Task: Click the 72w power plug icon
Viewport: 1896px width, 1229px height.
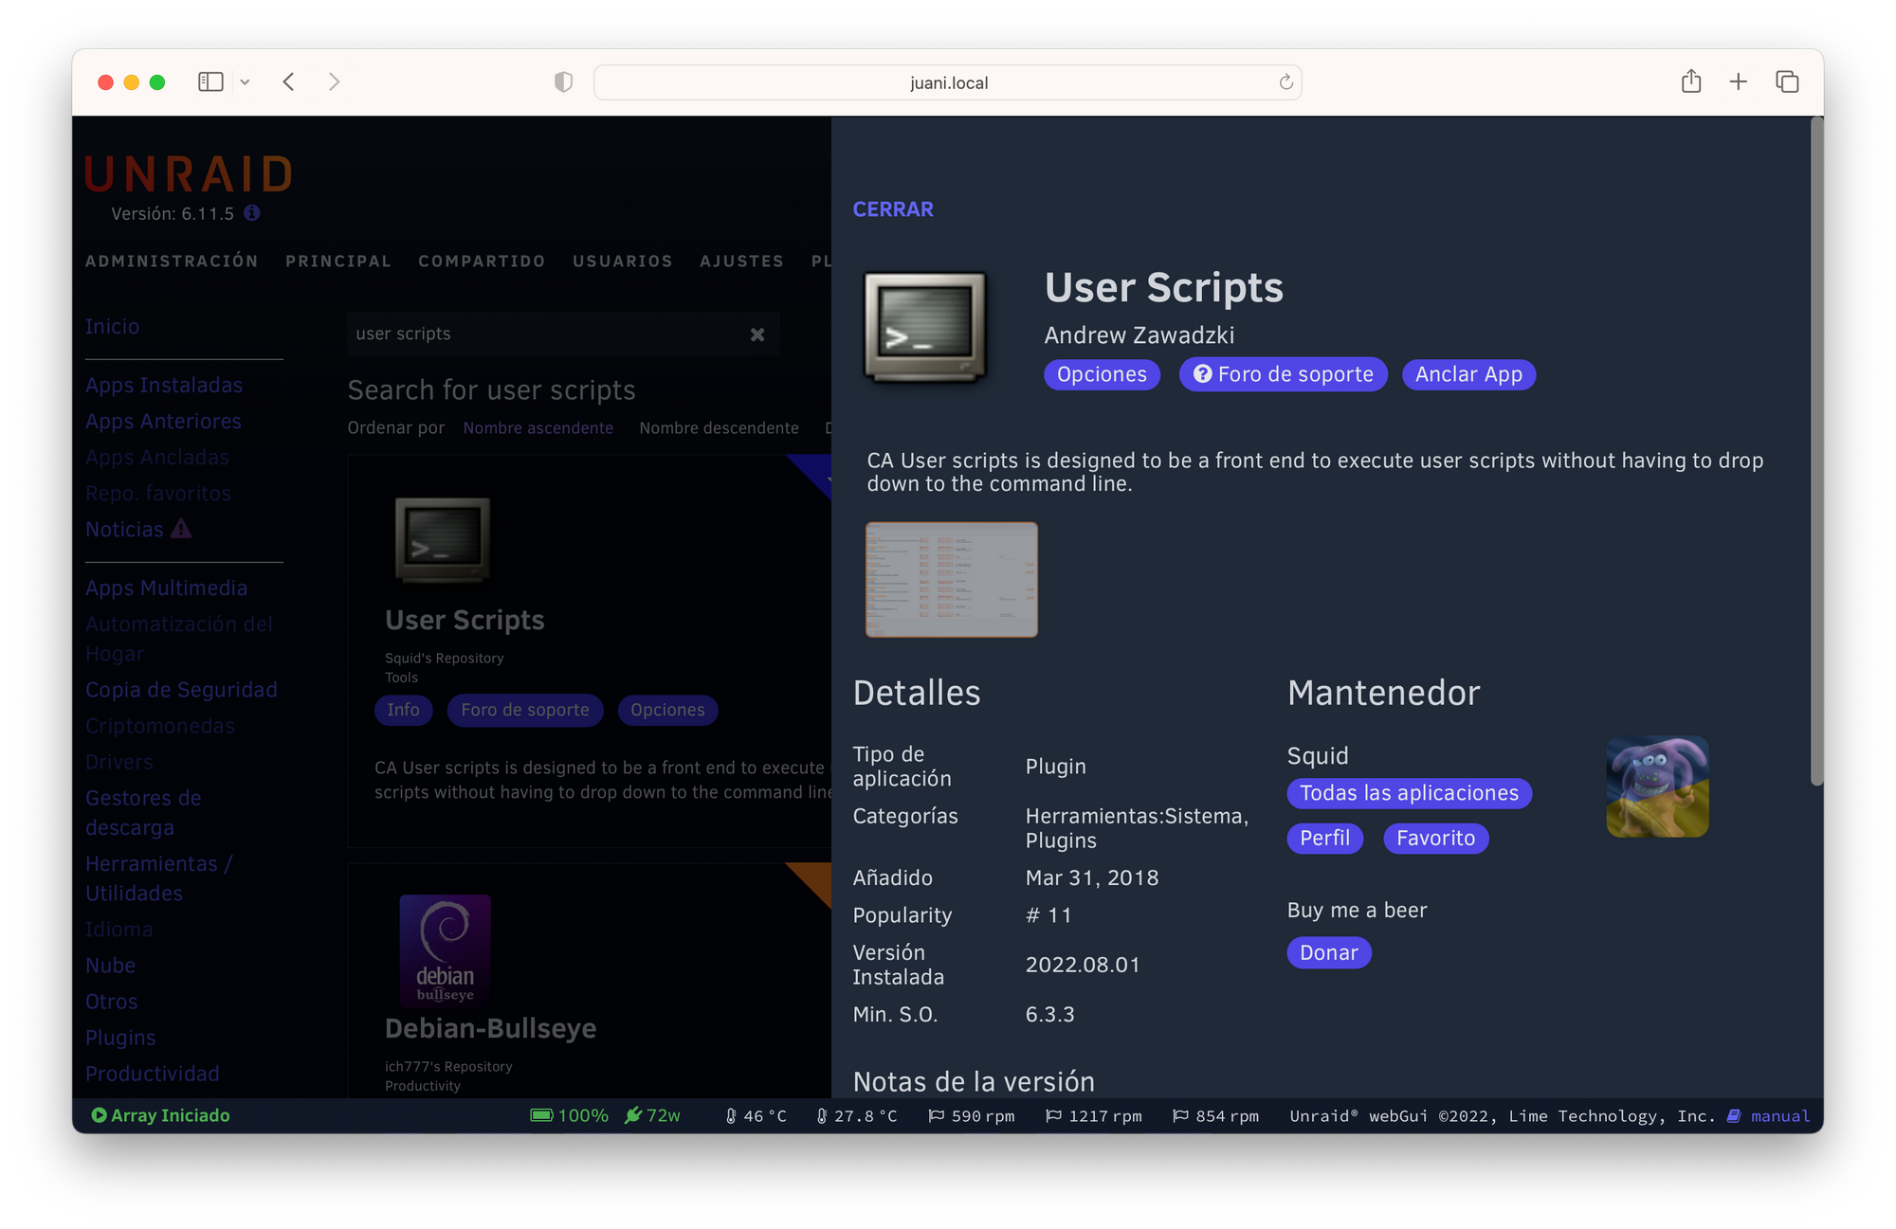Action: pyautogui.click(x=633, y=1115)
